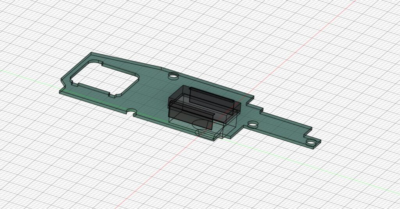Click the semicircular notch on the front edge
Viewport: 400px width, 209px height.
(131, 112)
